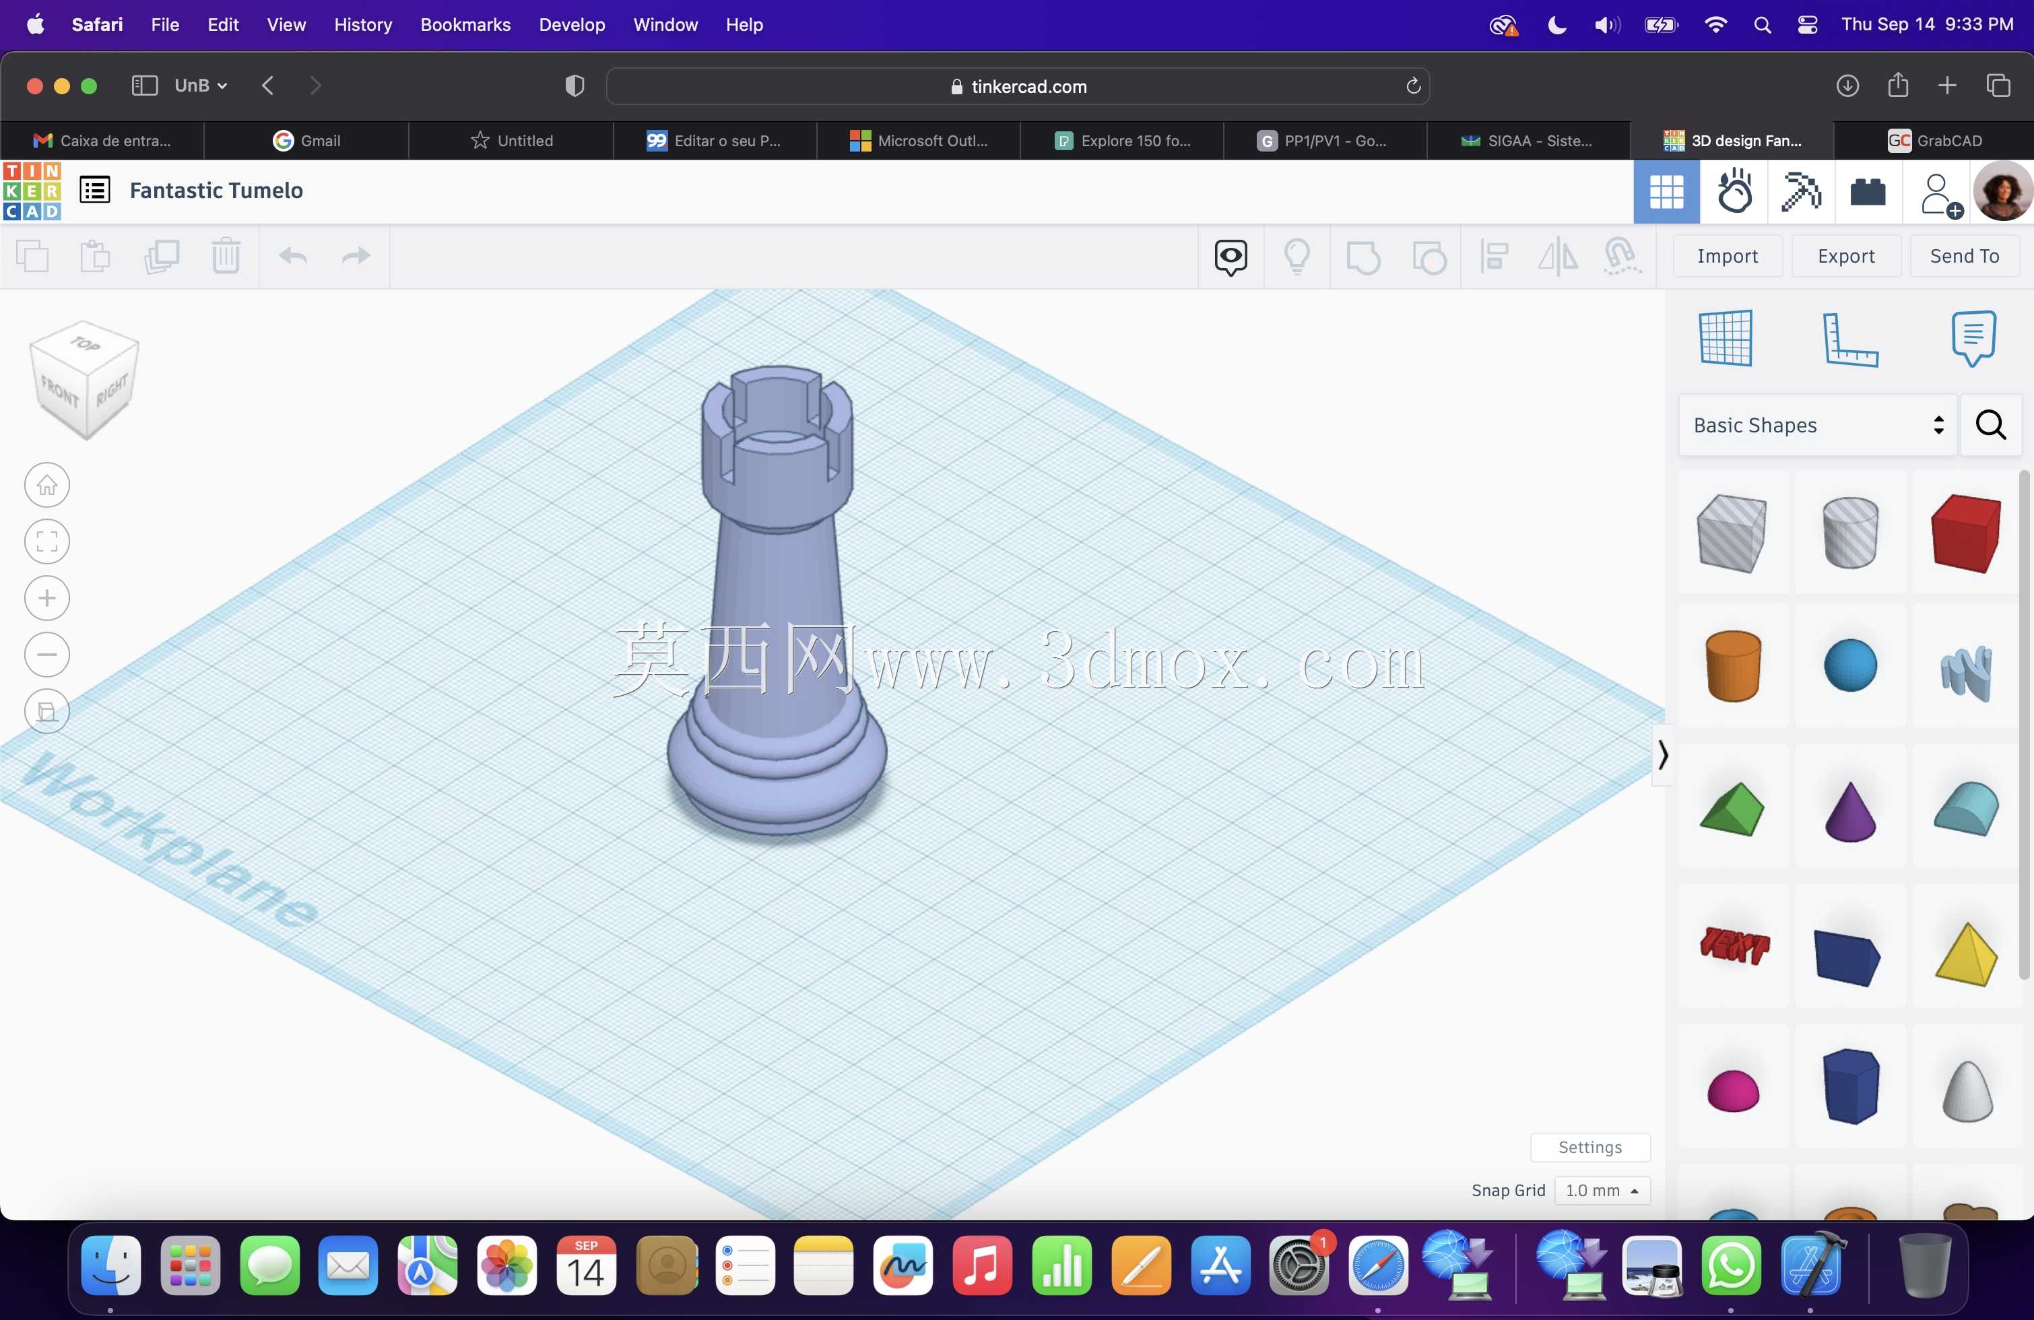2034x1320 pixels.
Task: Click the Fit all in view button
Action: 47,541
